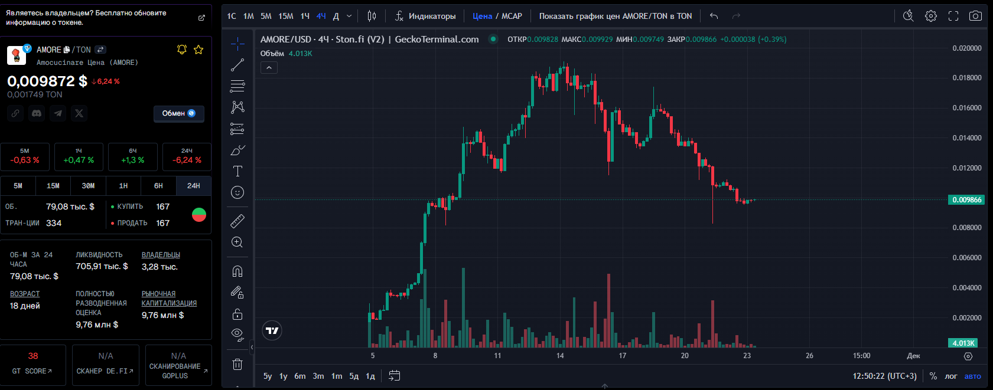Select the 5М chart interval

[x=266, y=16]
